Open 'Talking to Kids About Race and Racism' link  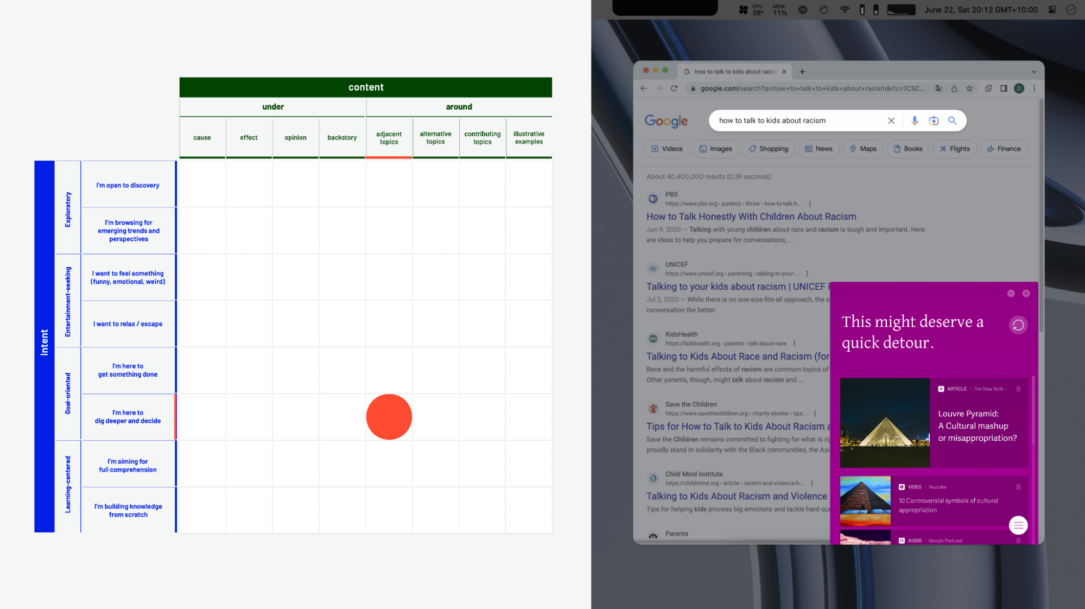[738, 357]
